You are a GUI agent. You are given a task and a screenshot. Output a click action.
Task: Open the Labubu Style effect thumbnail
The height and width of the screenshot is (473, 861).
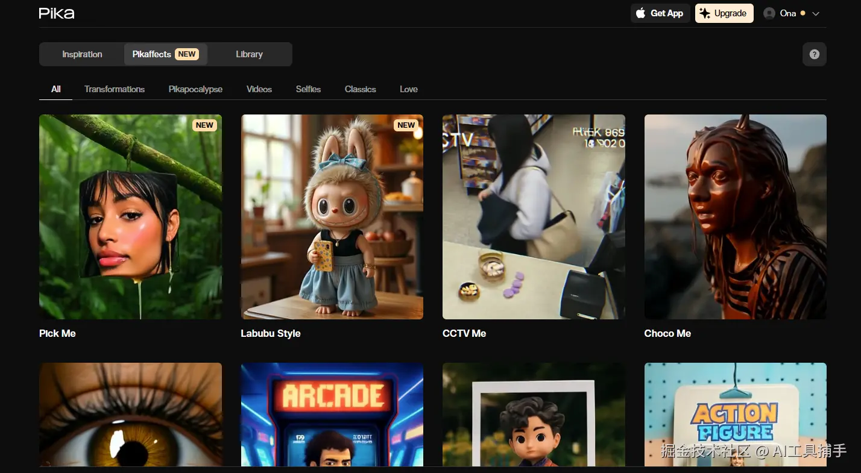[x=332, y=217]
